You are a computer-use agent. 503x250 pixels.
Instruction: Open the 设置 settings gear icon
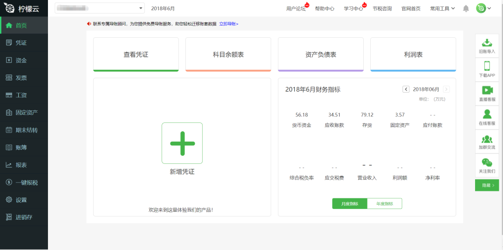tap(9, 200)
